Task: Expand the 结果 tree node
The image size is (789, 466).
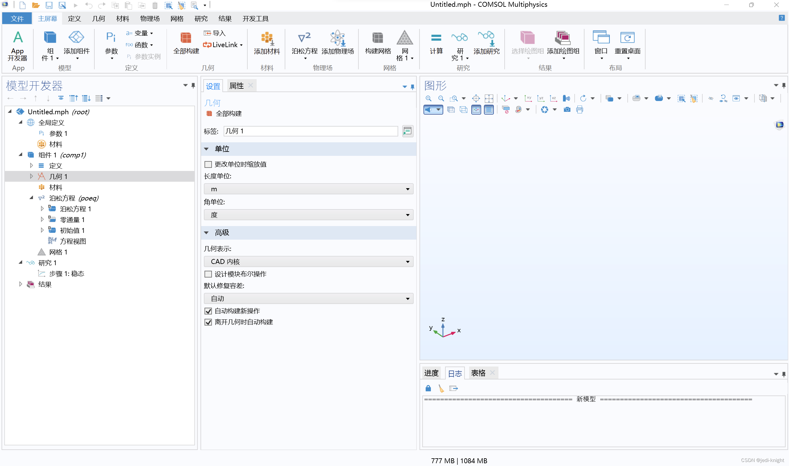Action: tap(20, 284)
